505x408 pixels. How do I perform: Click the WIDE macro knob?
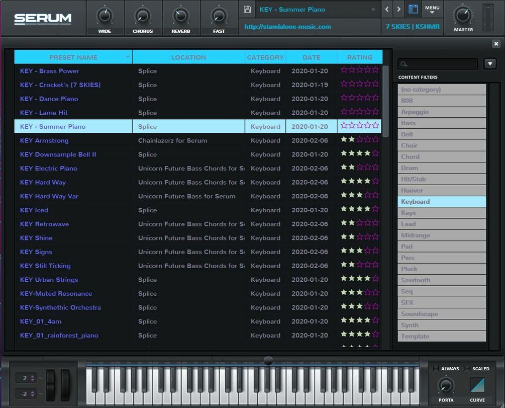(105, 16)
